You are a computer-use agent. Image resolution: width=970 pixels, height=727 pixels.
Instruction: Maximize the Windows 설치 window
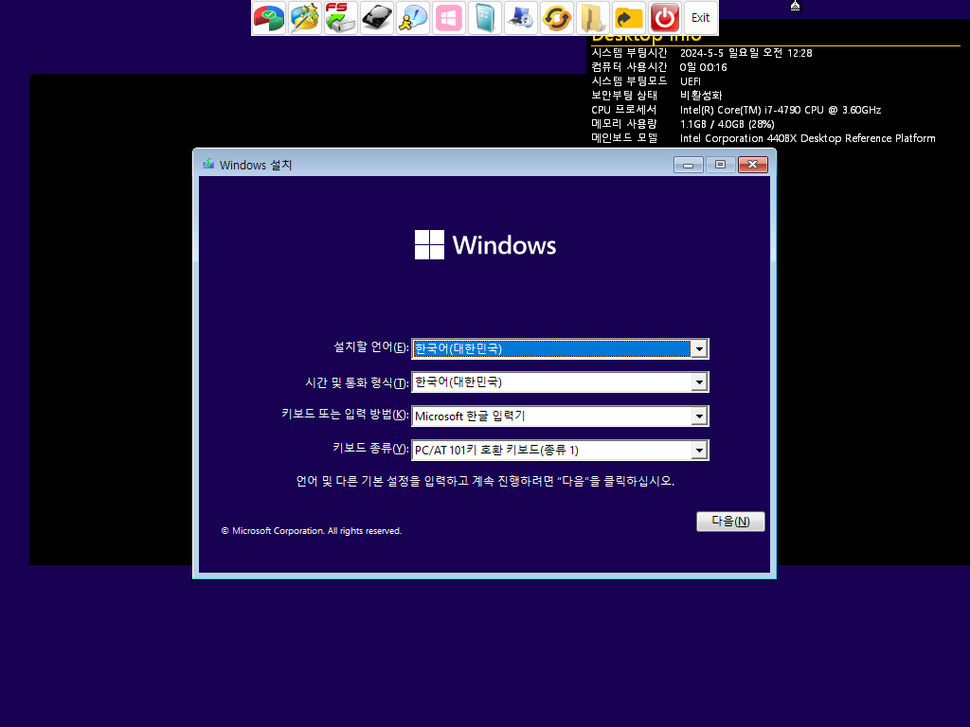point(720,165)
